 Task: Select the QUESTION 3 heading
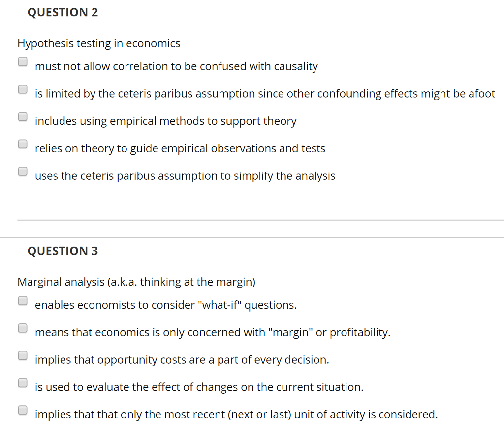[x=63, y=251]
